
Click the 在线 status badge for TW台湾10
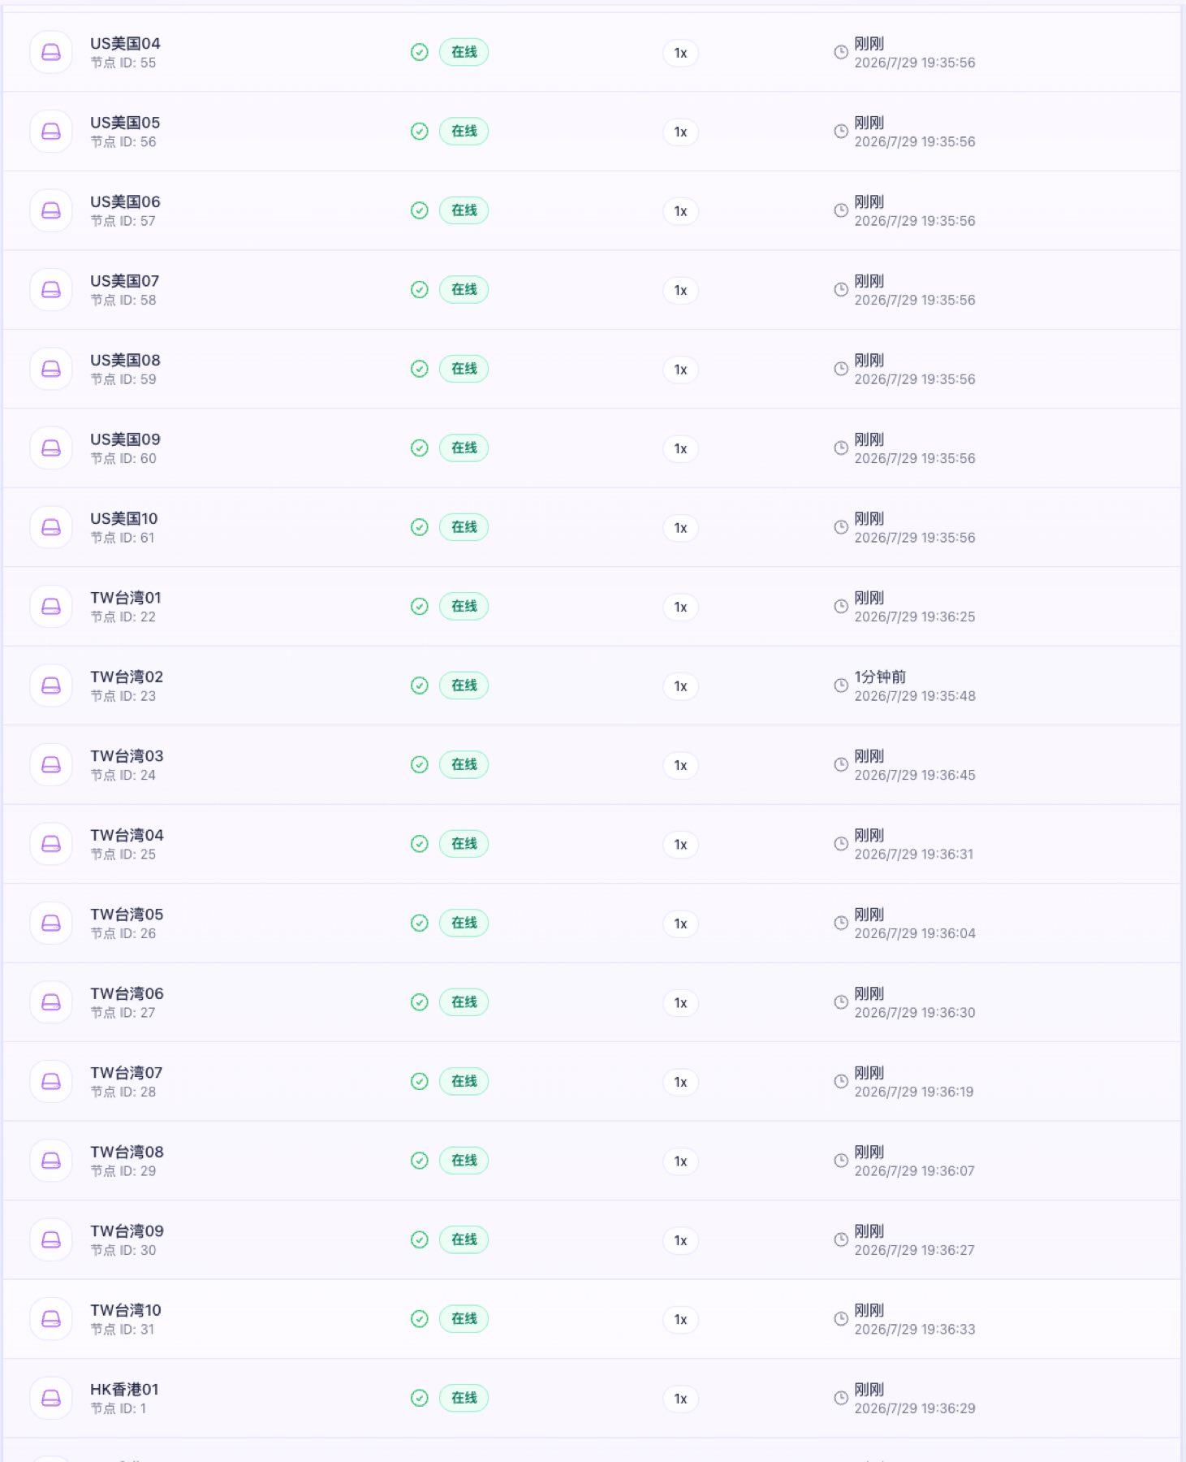pos(464,1318)
